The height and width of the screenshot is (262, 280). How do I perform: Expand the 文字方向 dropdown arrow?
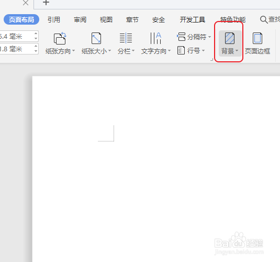tap(169, 51)
